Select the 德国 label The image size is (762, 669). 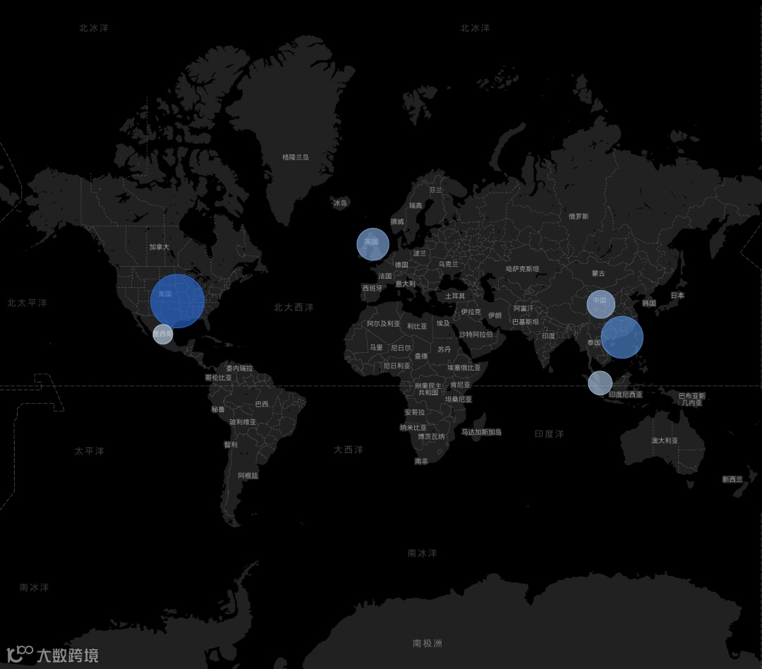401,265
